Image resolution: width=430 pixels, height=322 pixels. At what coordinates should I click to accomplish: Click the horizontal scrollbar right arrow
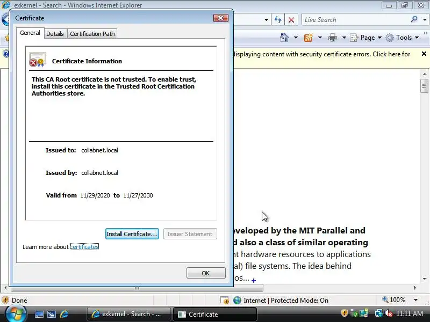pos(415,288)
